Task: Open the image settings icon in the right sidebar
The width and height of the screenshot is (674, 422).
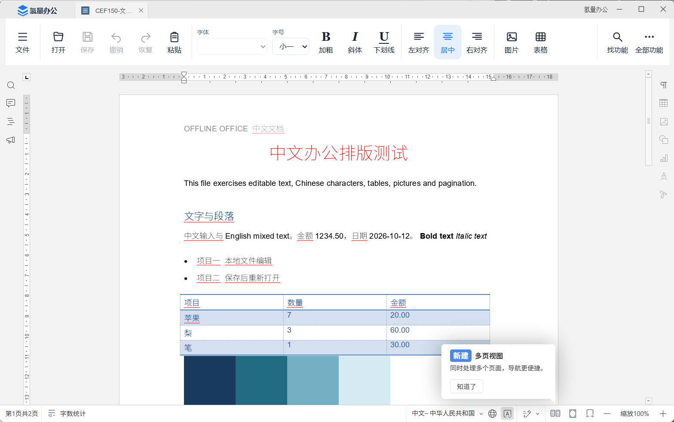Action: (x=664, y=121)
